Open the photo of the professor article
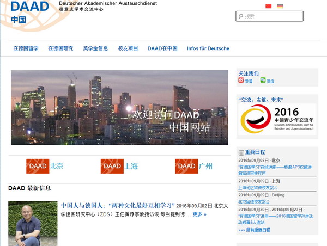 pos(33,224)
